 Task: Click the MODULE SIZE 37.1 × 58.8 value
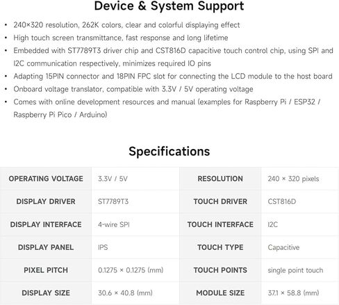[293, 293]
